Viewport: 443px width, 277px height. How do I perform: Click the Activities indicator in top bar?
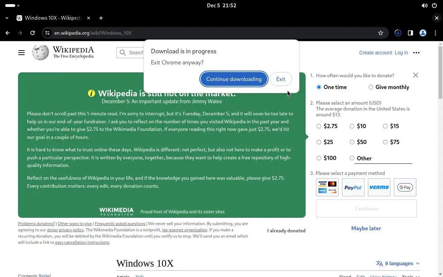tap(12, 6)
